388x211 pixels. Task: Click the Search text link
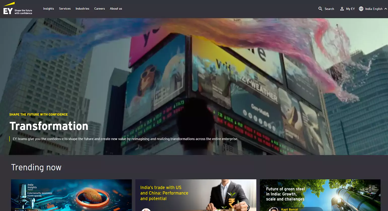[329, 9]
